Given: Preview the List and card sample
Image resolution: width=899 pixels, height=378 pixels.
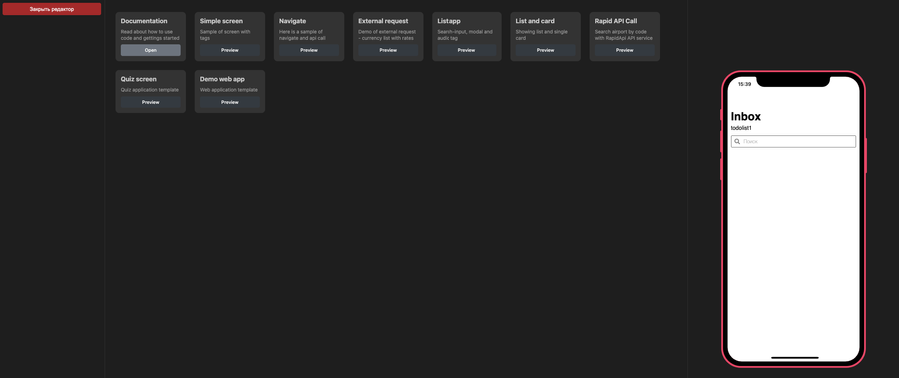Looking at the screenshot, I should pos(545,51).
